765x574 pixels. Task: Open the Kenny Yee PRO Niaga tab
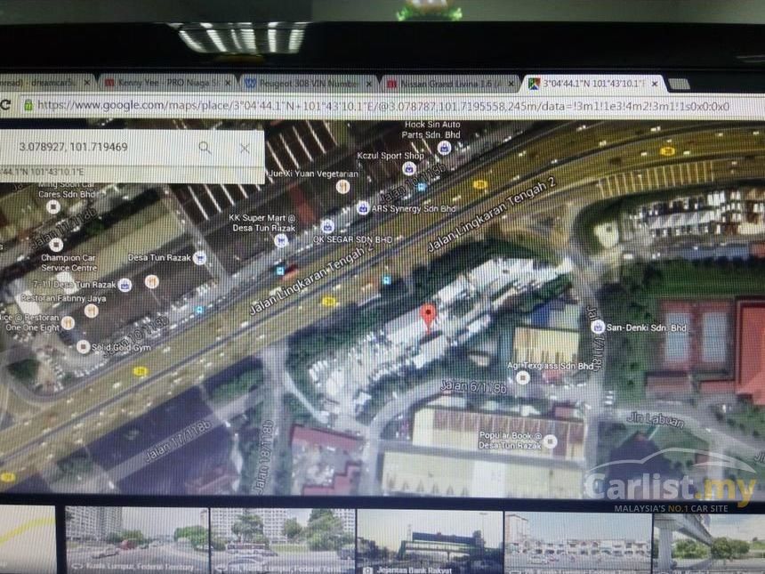pos(165,83)
